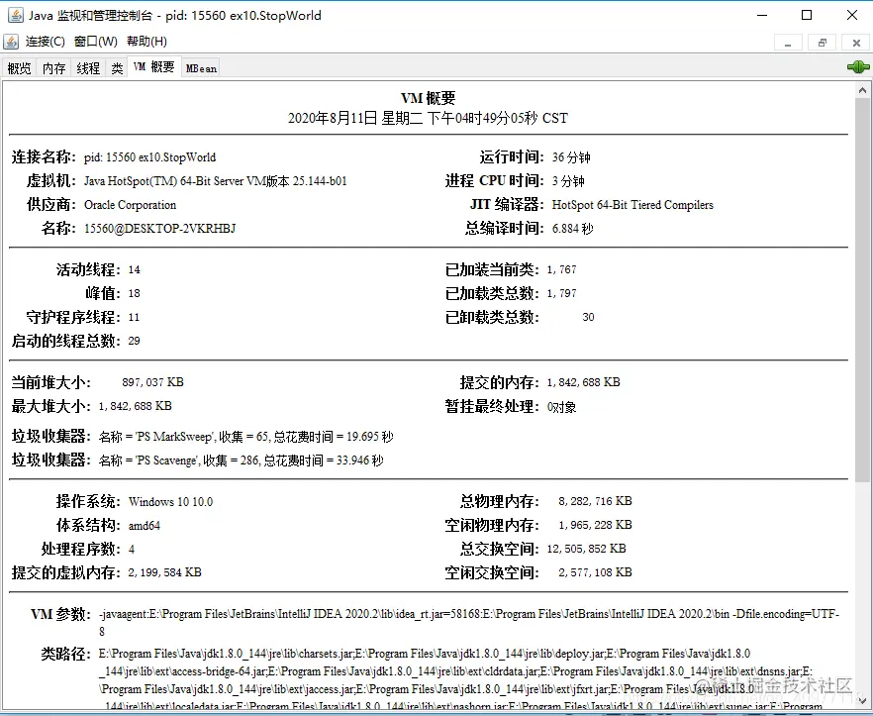Open the 连接(C) menu
Screen dimensions: 873x716
[x=46, y=42]
